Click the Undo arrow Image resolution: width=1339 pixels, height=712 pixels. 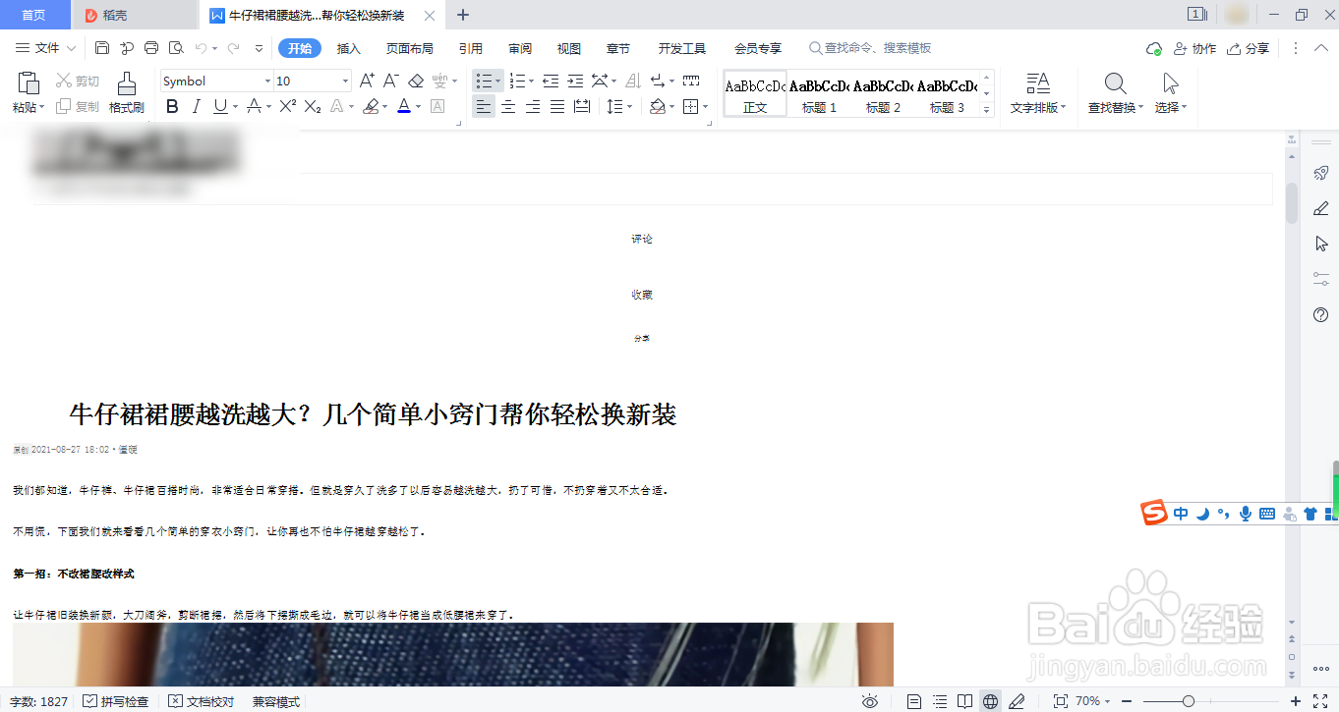201,48
